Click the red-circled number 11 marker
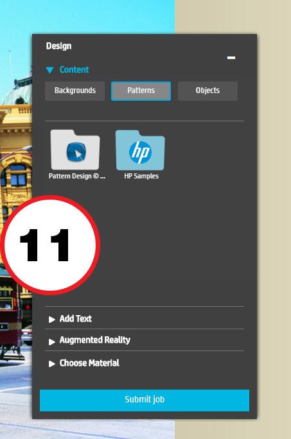 pos(50,245)
